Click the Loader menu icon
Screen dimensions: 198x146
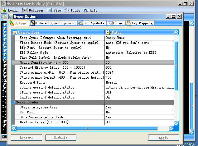coord(4,10)
